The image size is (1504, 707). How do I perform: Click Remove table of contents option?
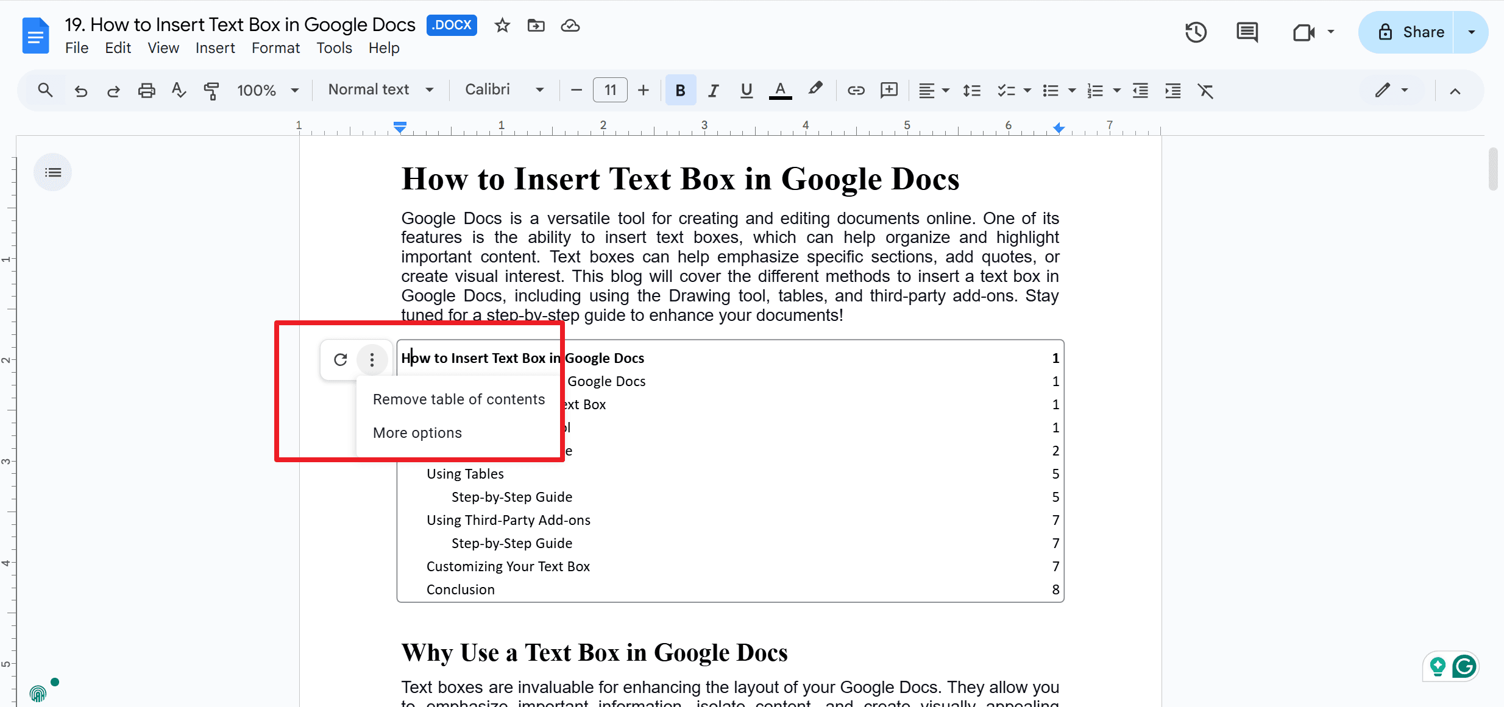pyautogui.click(x=459, y=399)
